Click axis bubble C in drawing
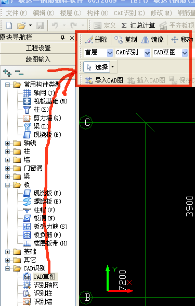 point(86,122)
